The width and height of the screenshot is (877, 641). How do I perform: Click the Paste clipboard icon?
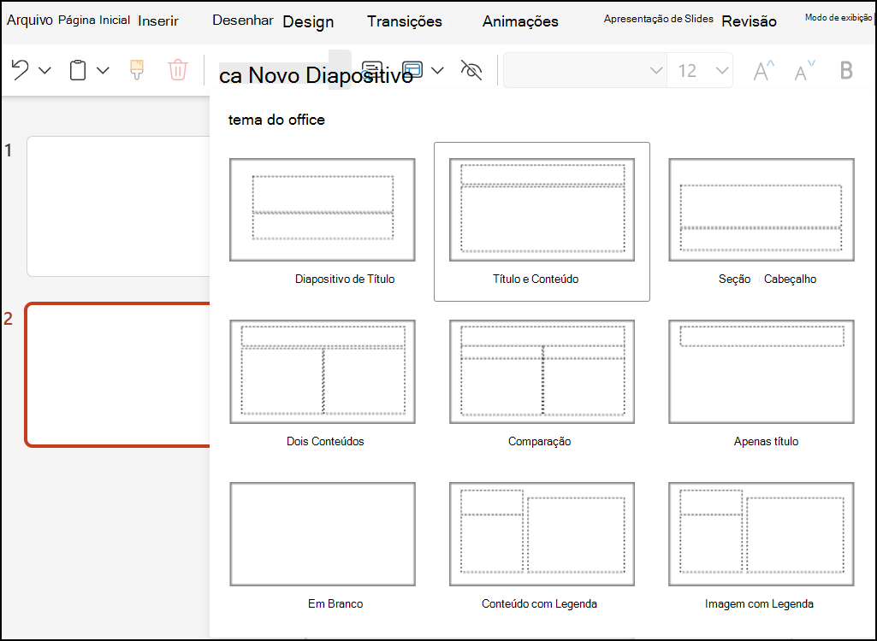tap(78, 70)
